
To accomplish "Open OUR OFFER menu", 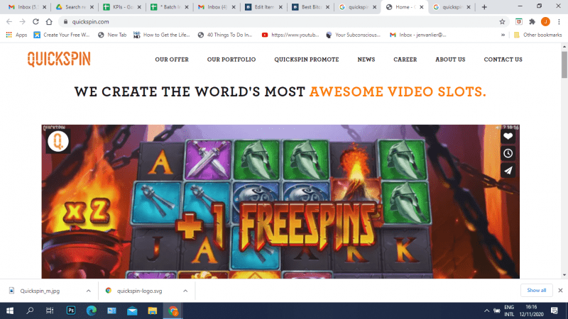I will [x=172, y=60].
